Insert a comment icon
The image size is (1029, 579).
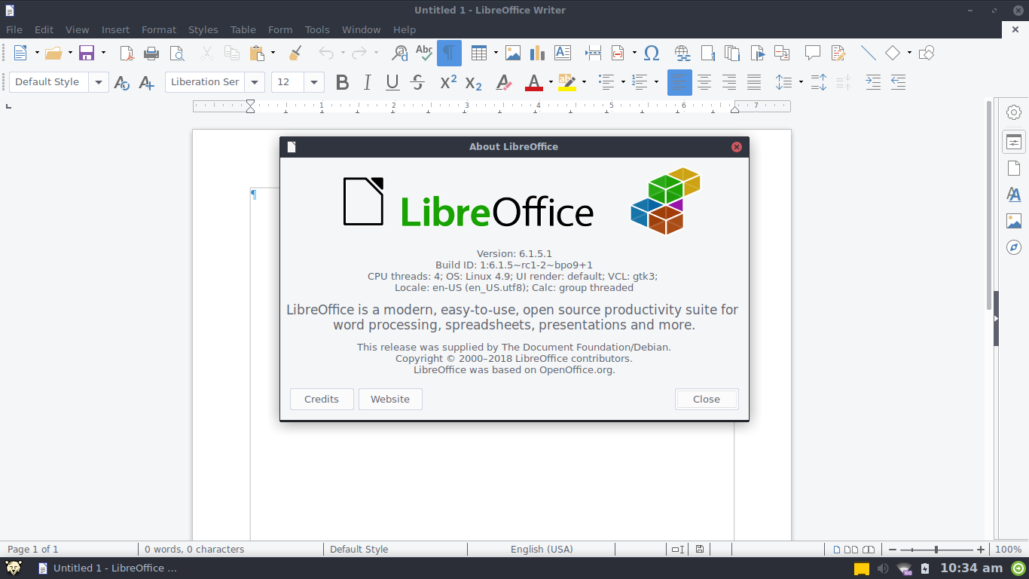pyautogui.click(x=813, y=53)
